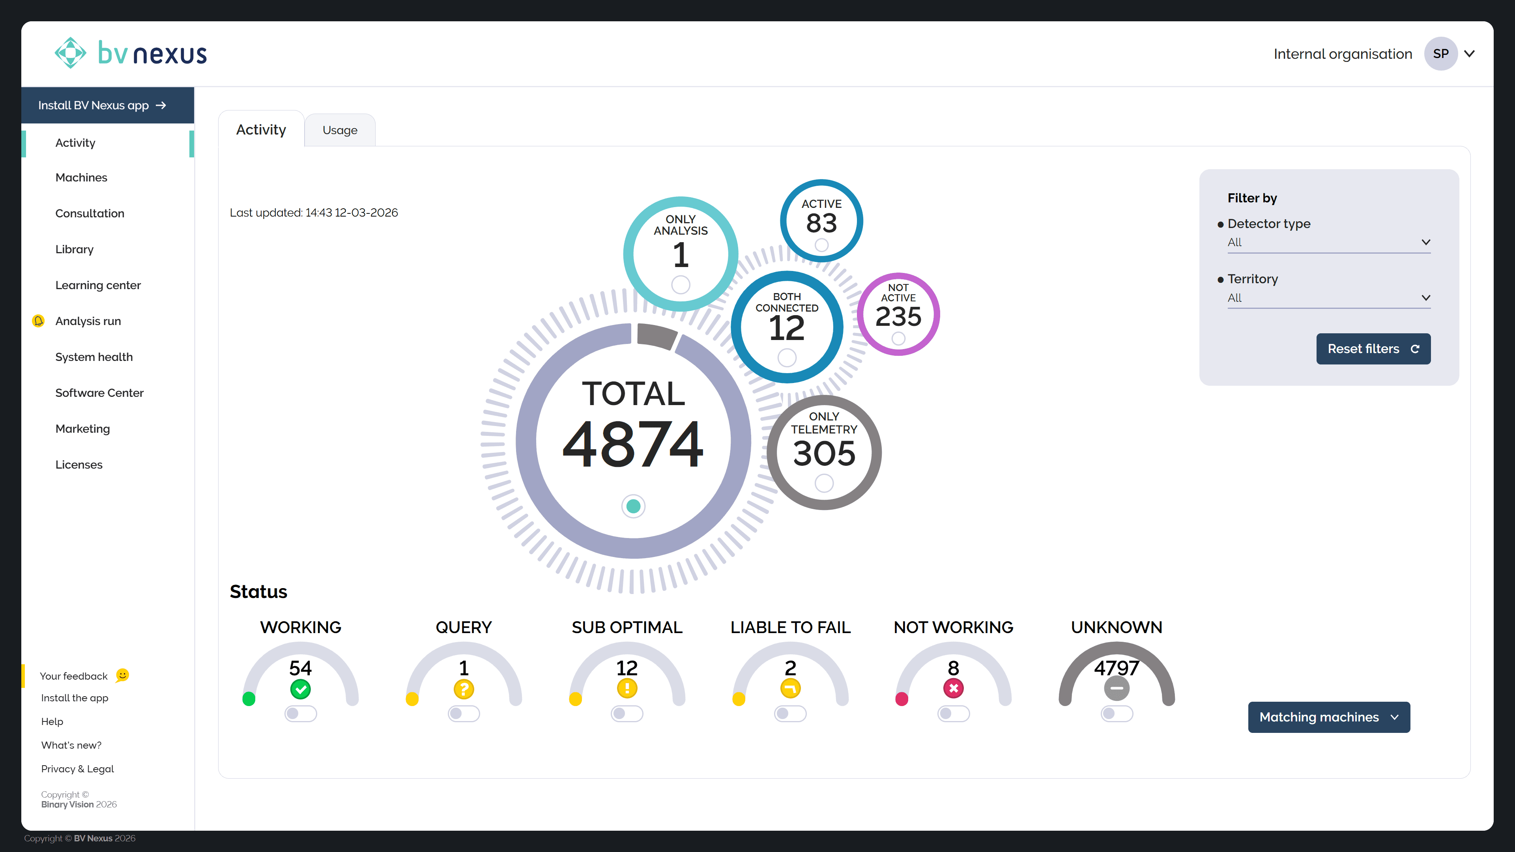The image size is (1515, 852).
Task: Select the Activity tab
Action: [x=260, y=129]
